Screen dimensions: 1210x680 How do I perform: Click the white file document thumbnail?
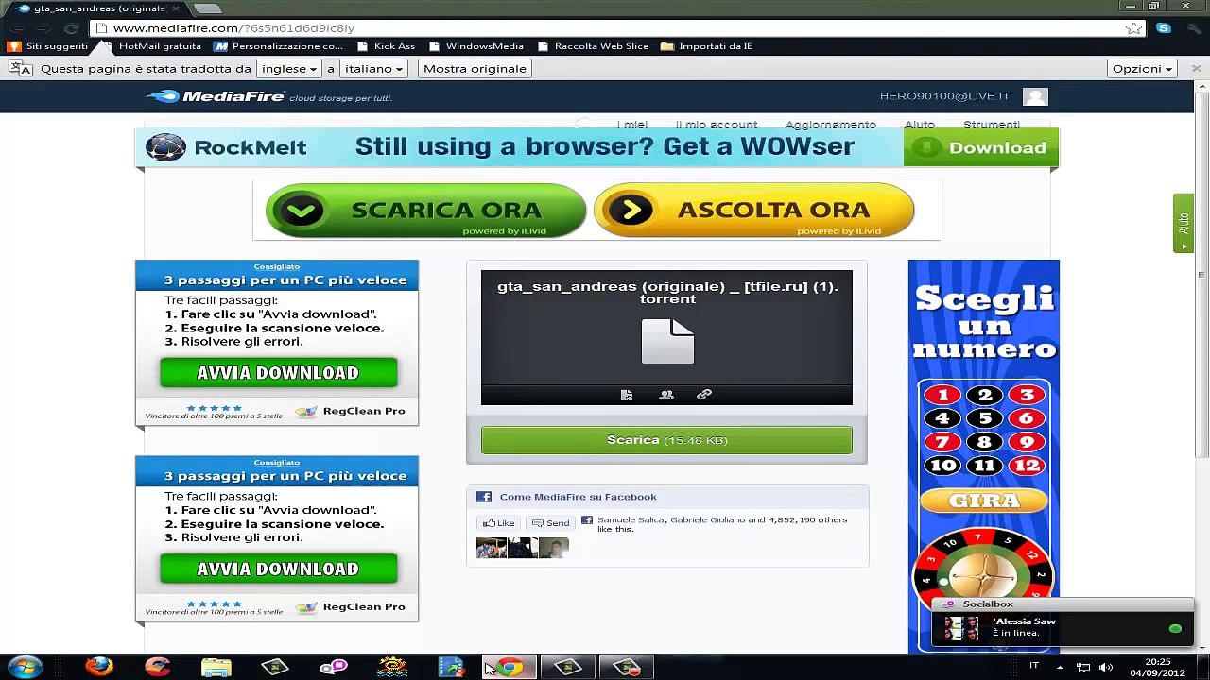pyautogui.click(x=667, y=341)
